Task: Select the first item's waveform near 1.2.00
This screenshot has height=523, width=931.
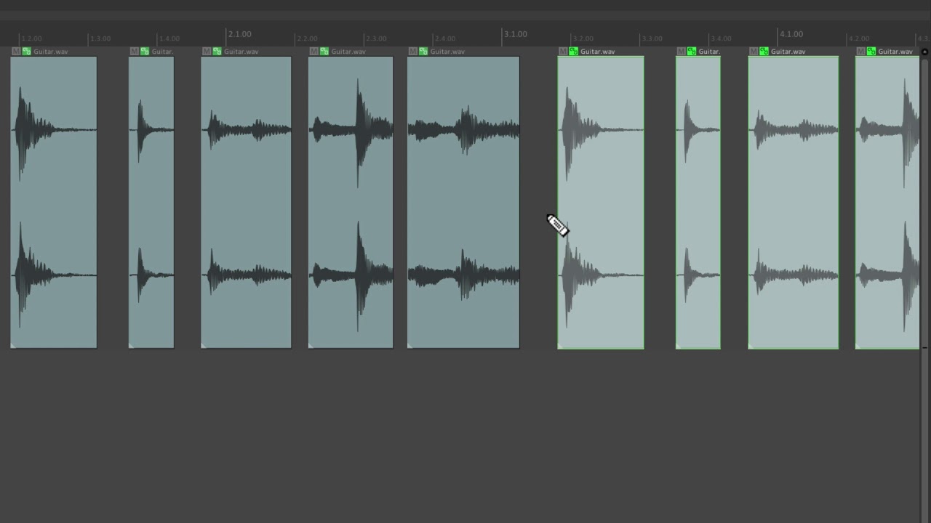Action: 54,203
